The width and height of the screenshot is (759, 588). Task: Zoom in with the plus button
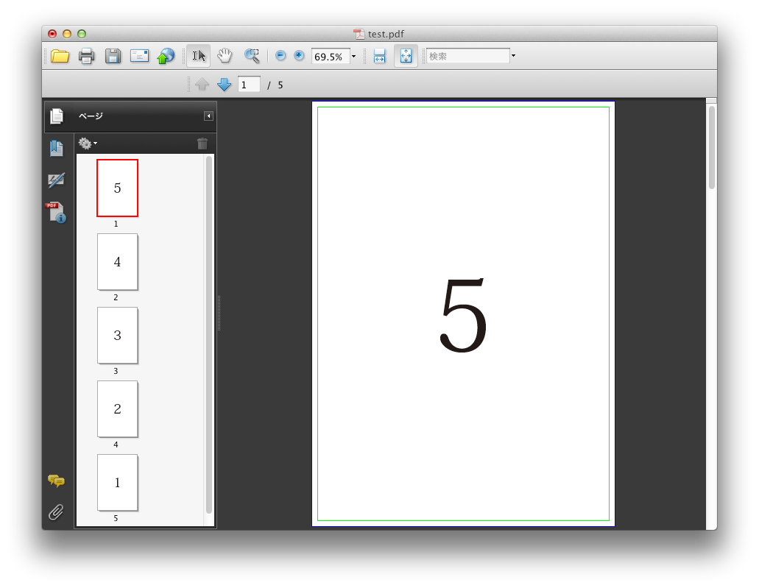click(x=299, y=56)
